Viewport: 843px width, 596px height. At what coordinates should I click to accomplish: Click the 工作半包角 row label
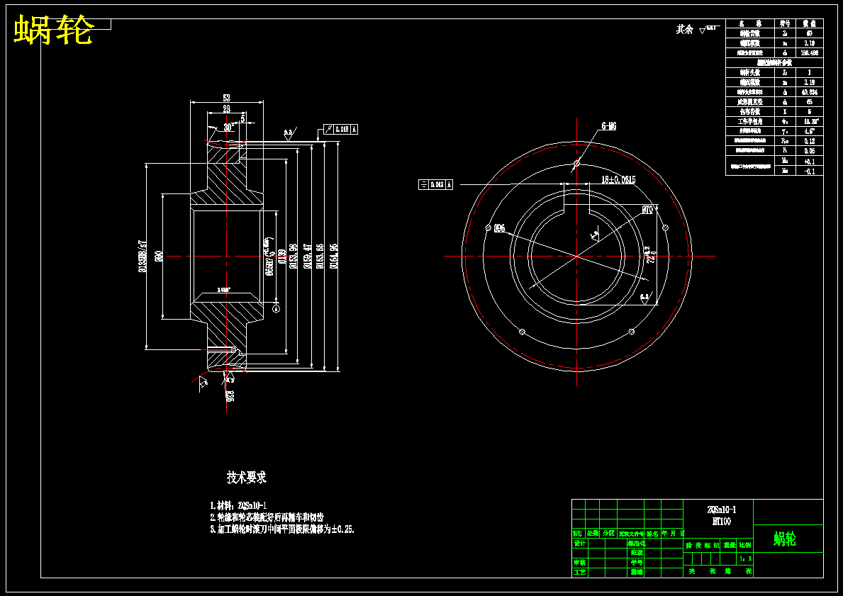point(750,121)
